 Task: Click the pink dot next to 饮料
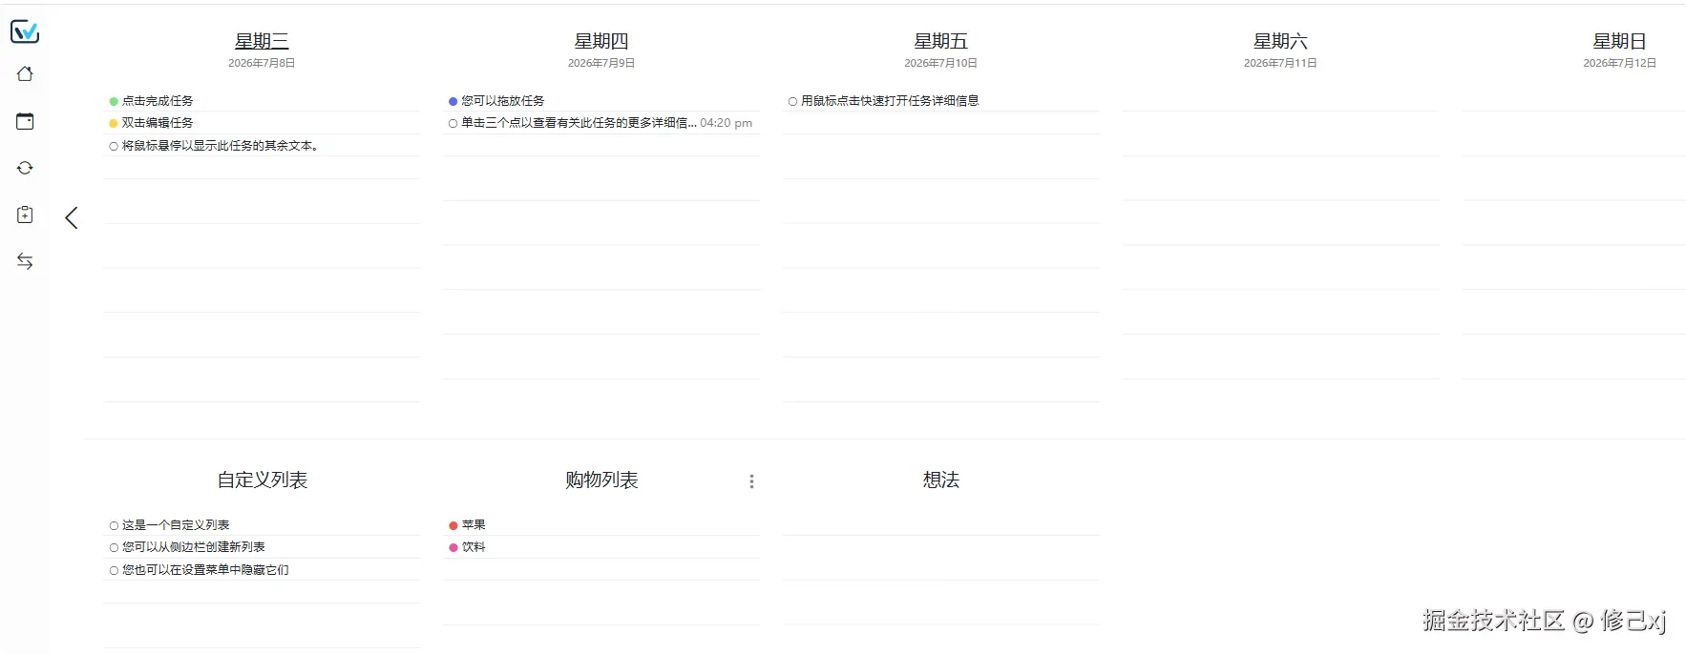coord(453,547)
